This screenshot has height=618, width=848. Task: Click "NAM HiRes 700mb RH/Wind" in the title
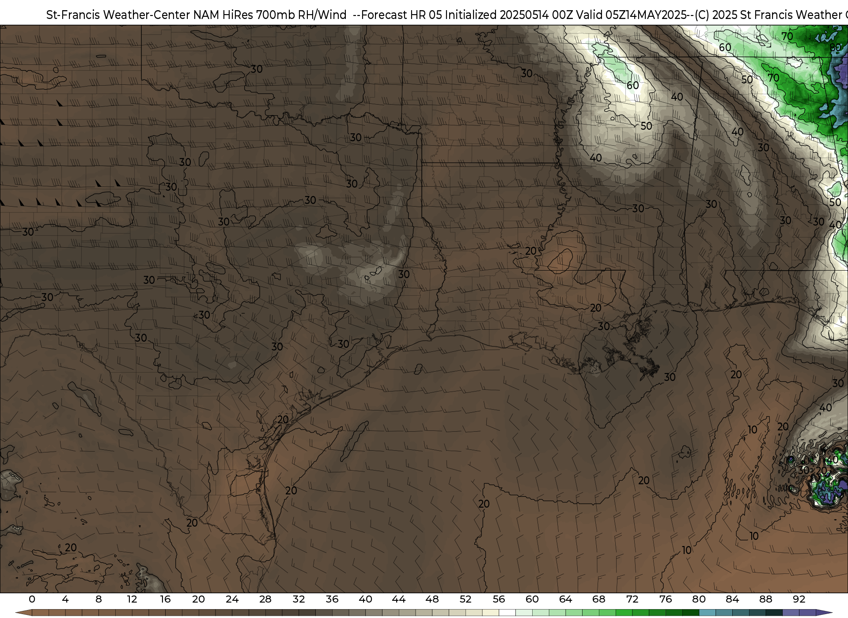point(270,15)
